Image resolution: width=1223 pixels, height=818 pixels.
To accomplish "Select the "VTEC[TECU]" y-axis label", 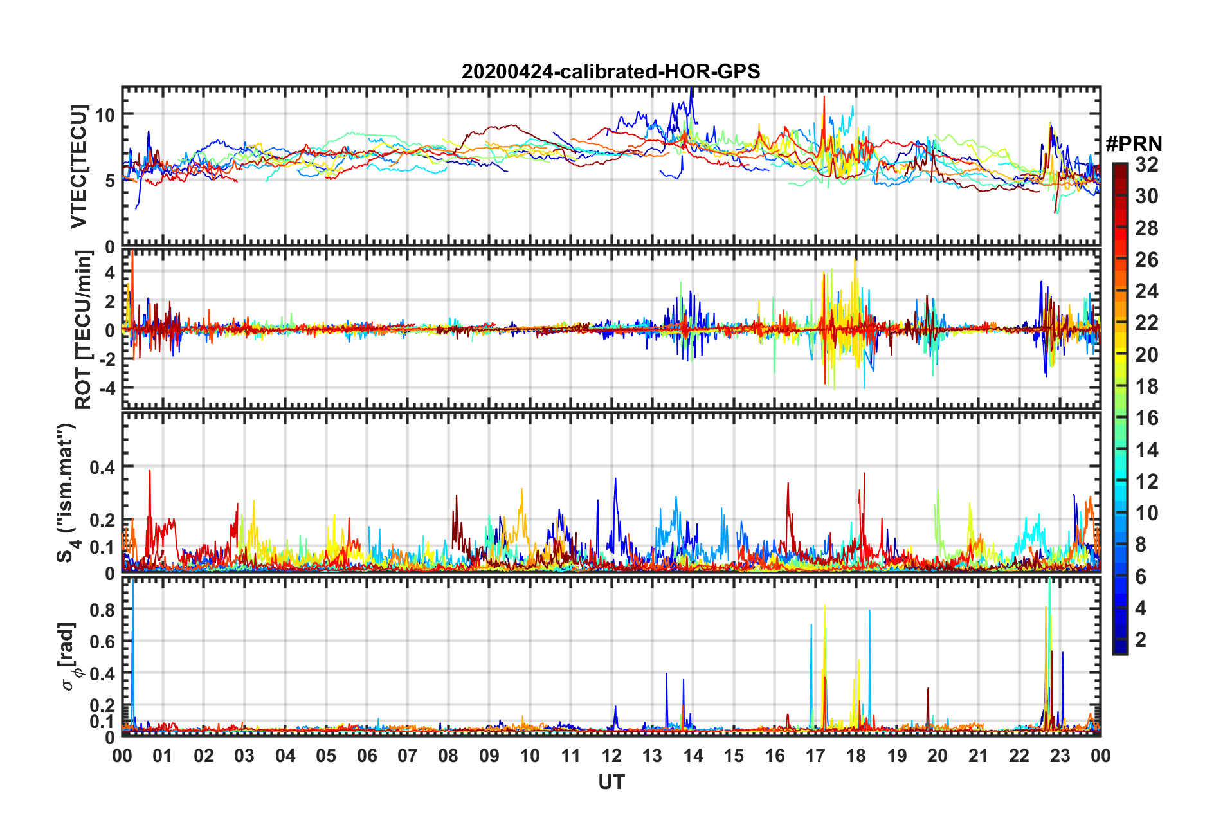I will [78, 167].
